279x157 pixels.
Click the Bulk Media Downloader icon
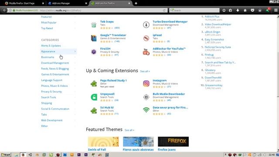(146, 97)
